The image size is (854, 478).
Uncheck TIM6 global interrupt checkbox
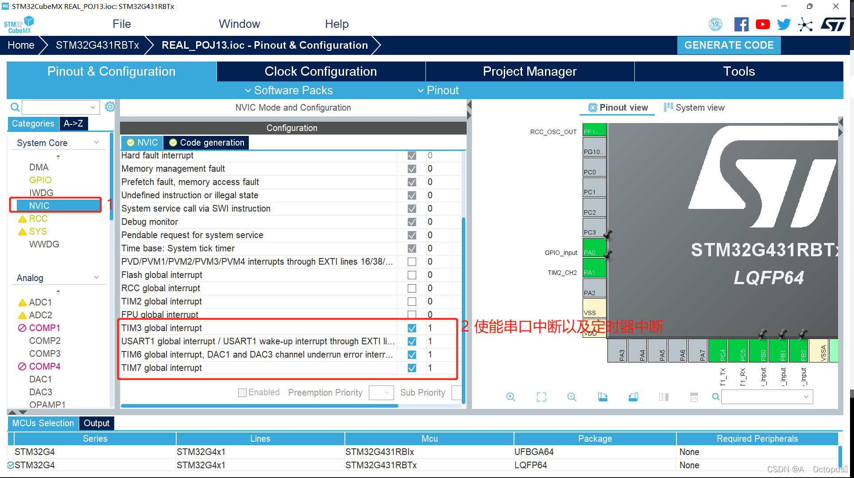pyautogui.click(x=412, y=355)
